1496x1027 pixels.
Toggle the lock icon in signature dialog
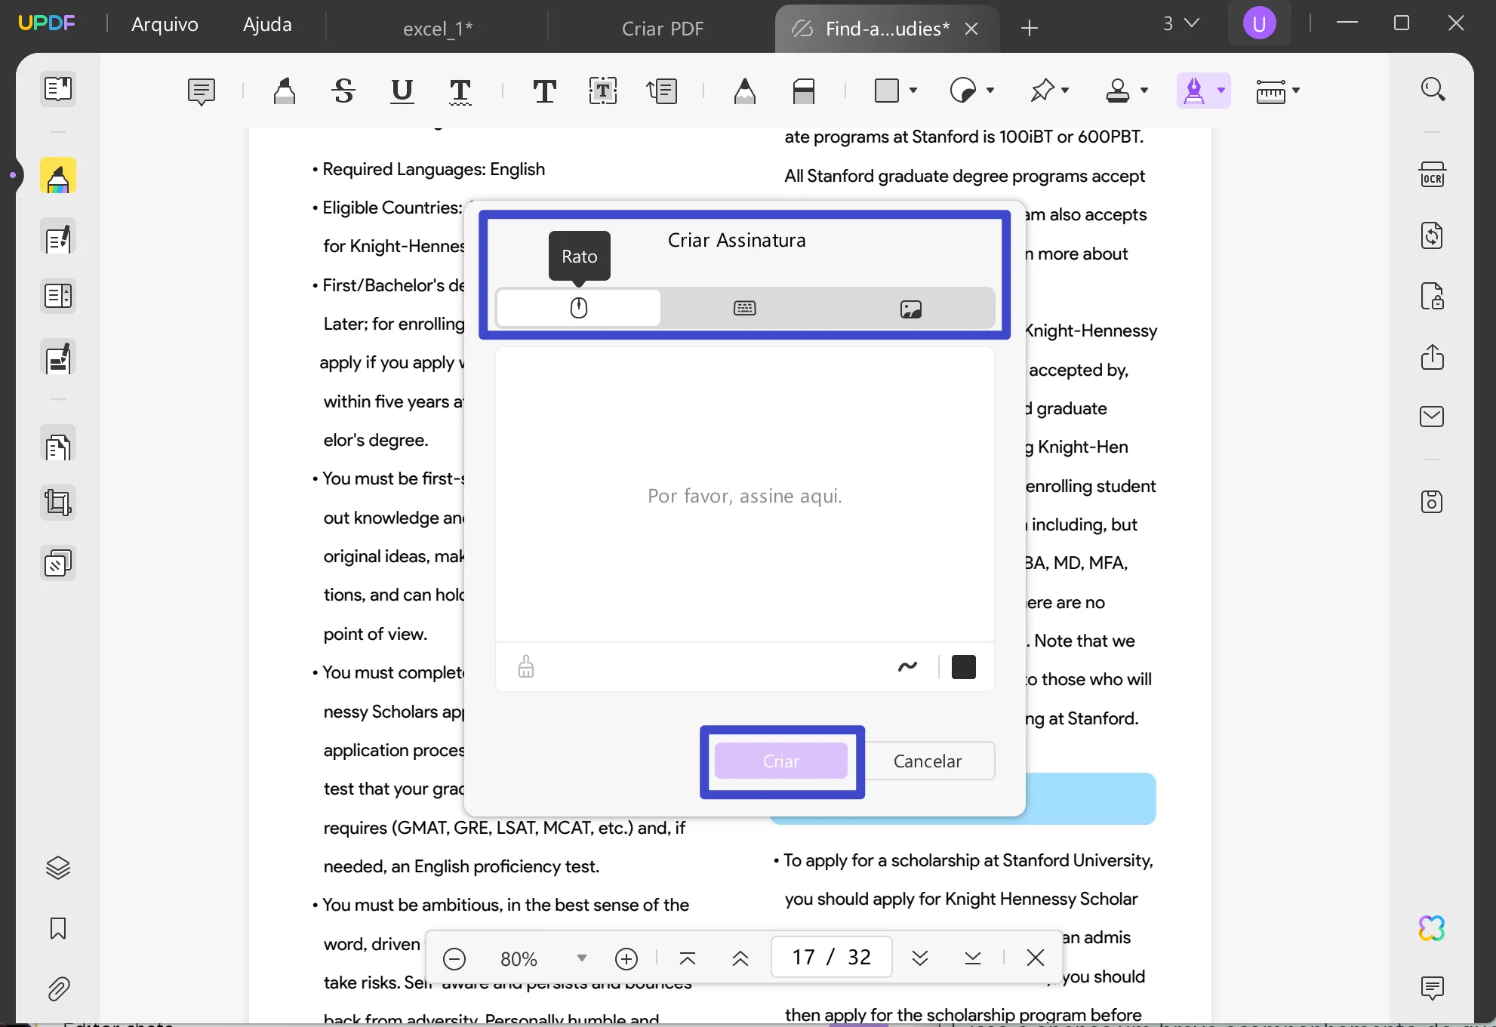pos(525,667)
